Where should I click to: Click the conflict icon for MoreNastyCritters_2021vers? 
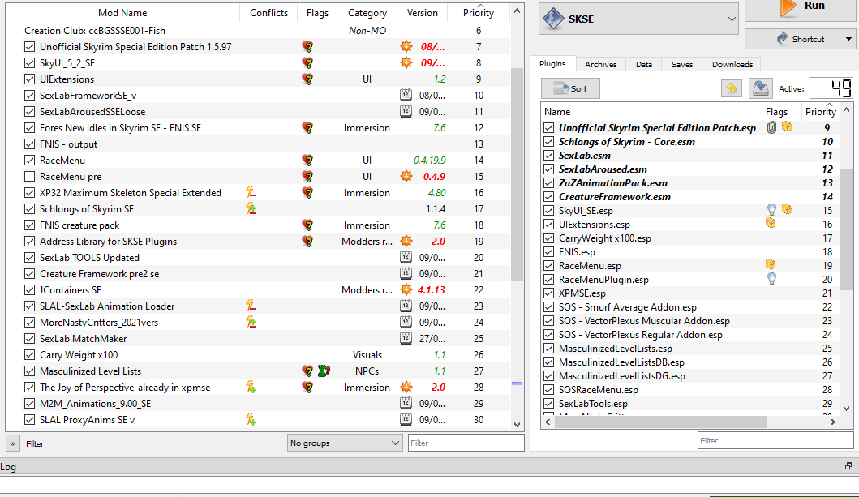point(251,323)
